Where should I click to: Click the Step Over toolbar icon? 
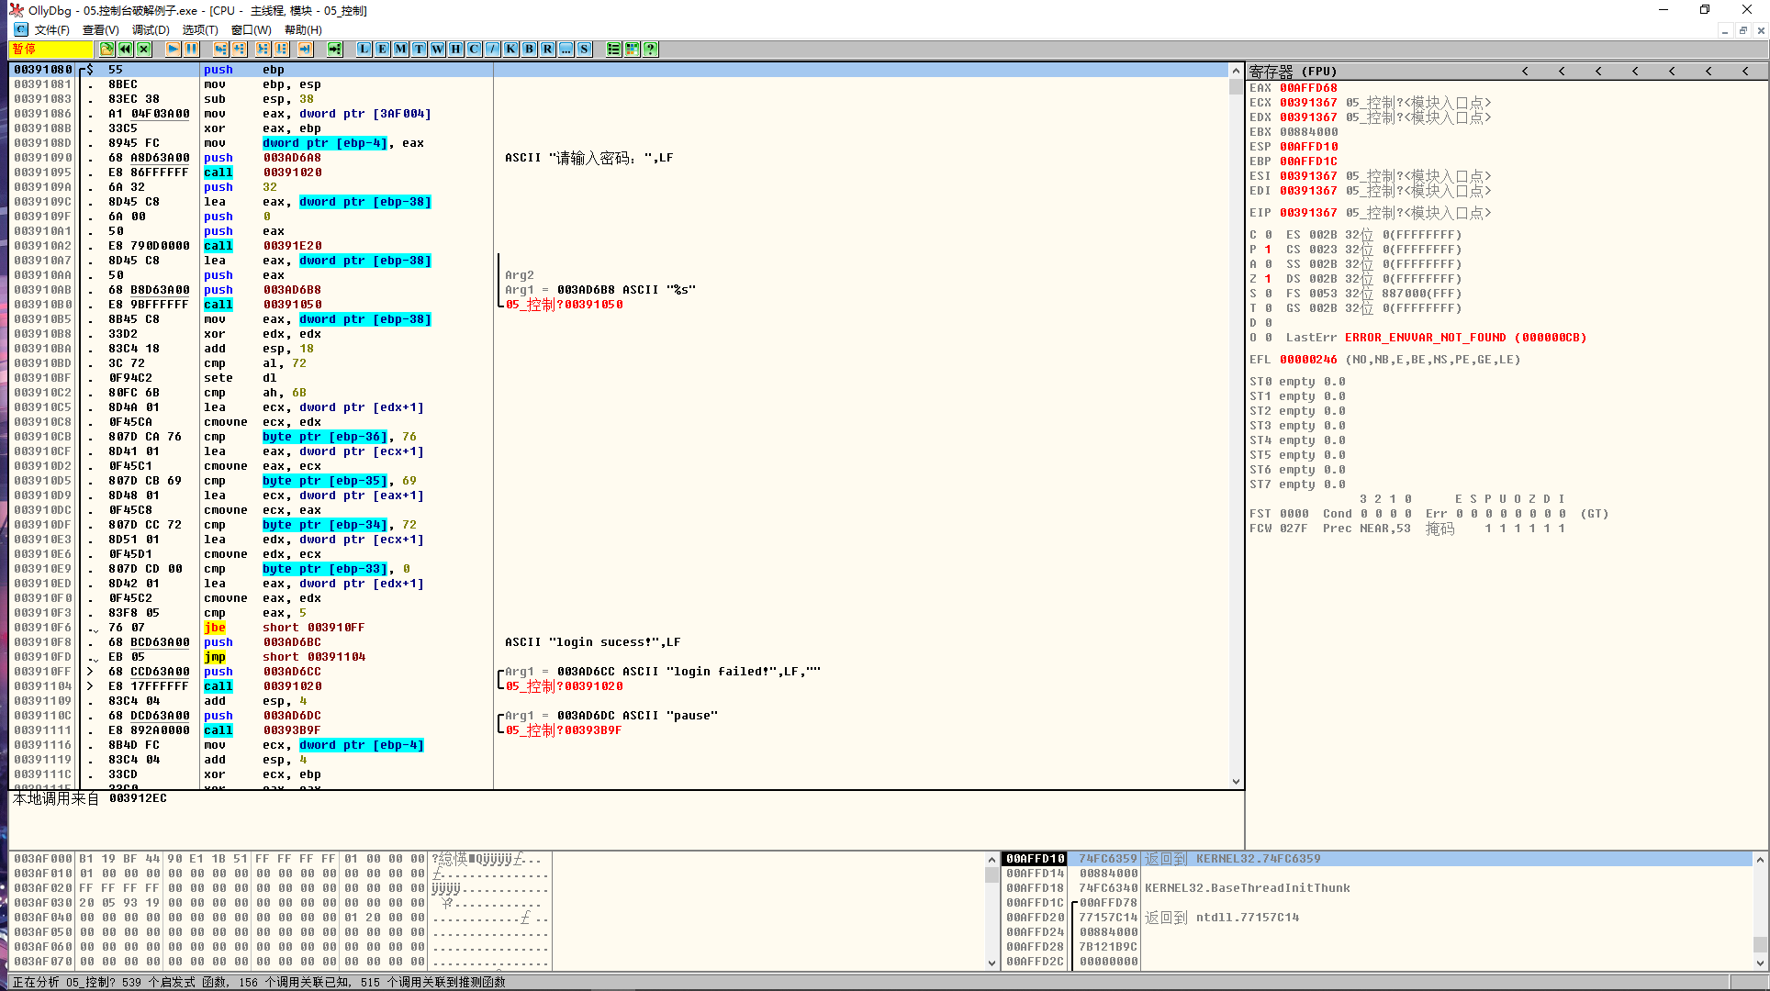coord(239,50)
